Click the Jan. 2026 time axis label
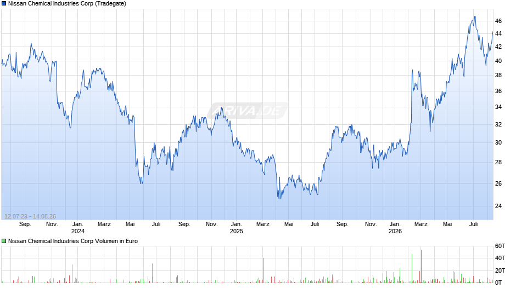 395,228
